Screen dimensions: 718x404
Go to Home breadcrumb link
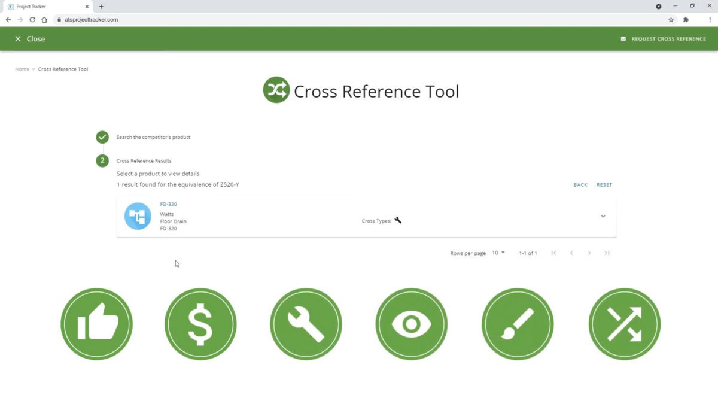(22, 69)
